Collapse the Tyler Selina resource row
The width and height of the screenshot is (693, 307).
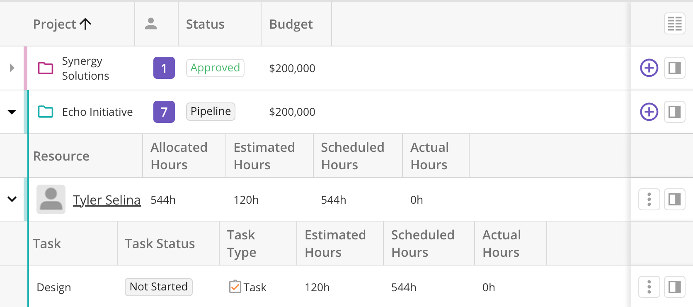pos(12,199)
